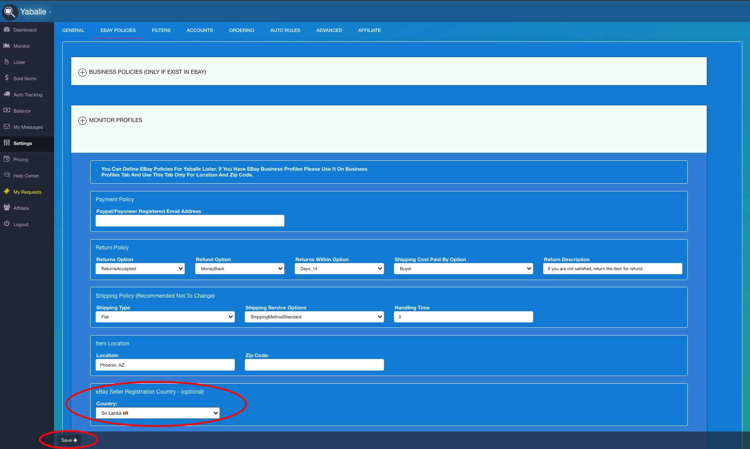
Task: Expand the Monitor Profiles section
Action: pos(82,121)
